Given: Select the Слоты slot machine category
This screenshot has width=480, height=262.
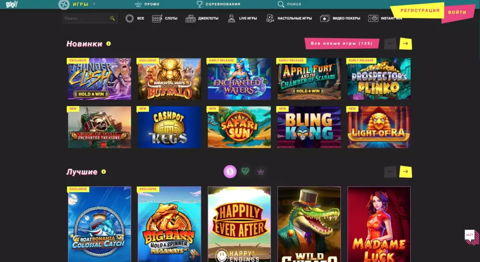Looking at the screenshot, I should coord(165,18).
